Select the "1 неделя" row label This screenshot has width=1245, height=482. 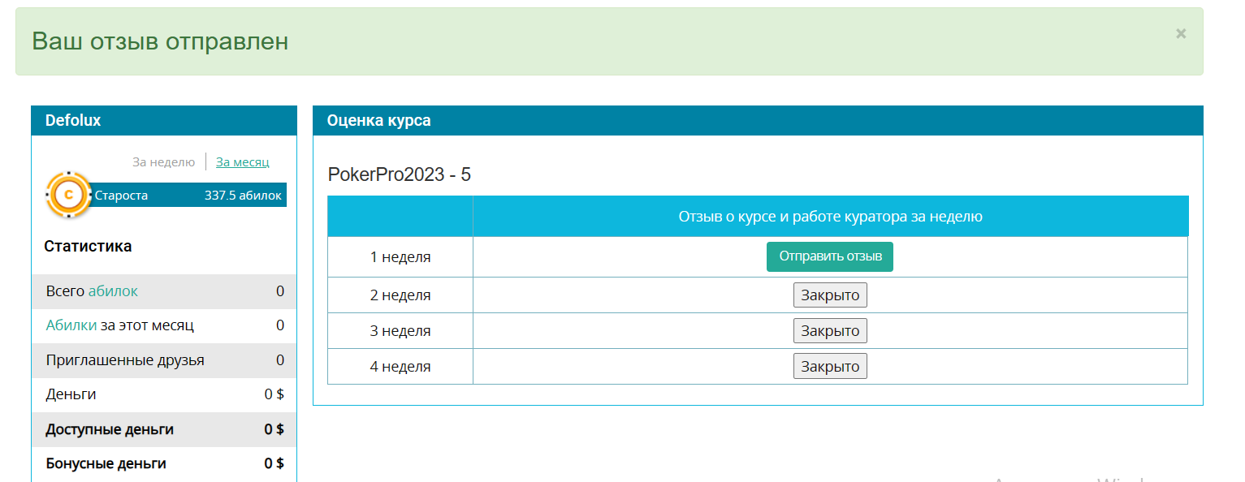click(400, 257)
